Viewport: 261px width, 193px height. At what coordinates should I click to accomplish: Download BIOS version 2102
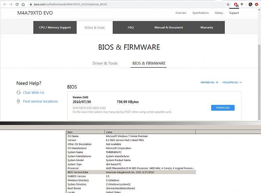click(x=223, y=108)
